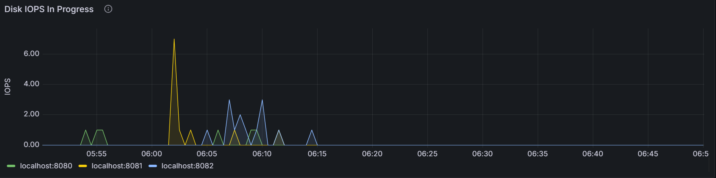This screenshot has height=178, width=716.
Task: Toggle the localhost:8082 series in the legend
Action: coord(187,166)
